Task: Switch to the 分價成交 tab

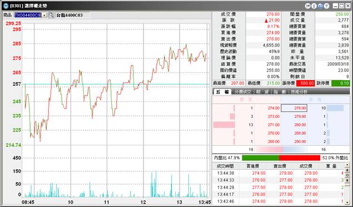Action: click(x=243, y=92)
